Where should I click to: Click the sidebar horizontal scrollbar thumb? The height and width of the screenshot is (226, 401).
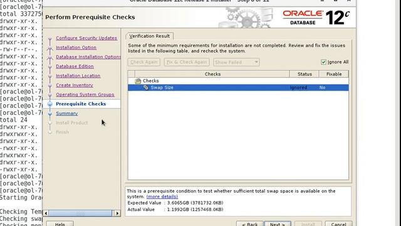click(80, 213)
